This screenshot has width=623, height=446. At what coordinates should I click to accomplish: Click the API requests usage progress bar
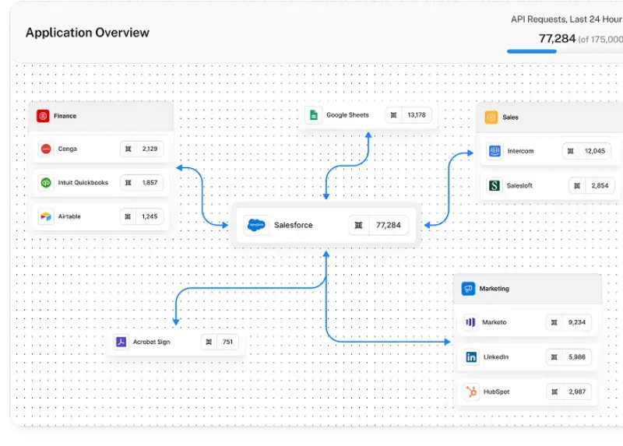(x=565, y=51)
